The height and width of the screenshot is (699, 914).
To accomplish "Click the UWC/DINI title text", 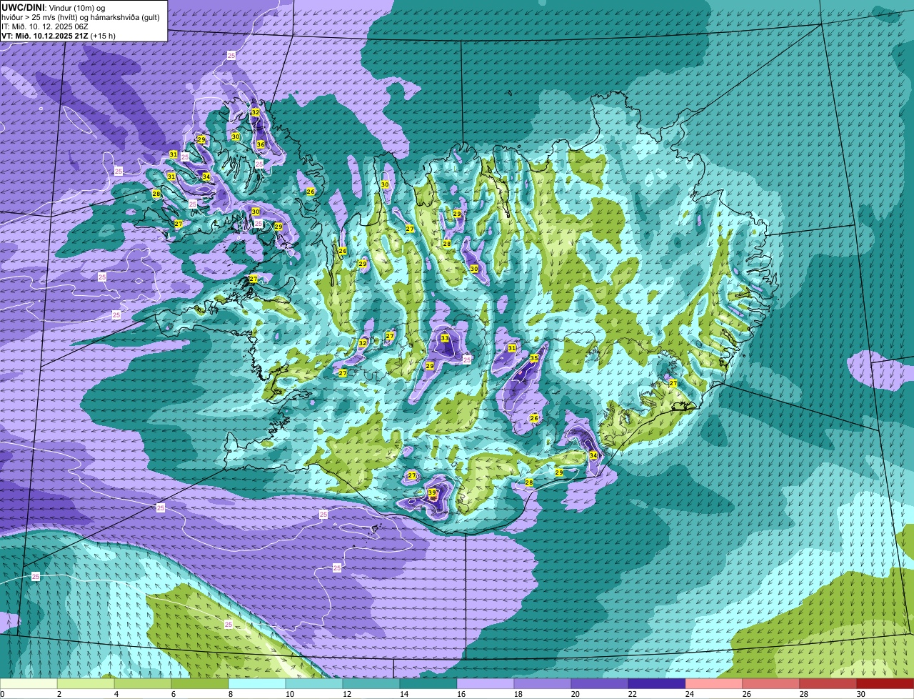I will (24, 7).
